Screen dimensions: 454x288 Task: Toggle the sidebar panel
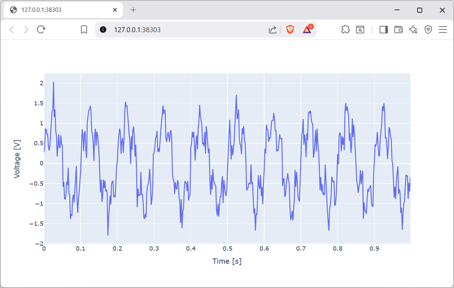click(x=383, y=30)
